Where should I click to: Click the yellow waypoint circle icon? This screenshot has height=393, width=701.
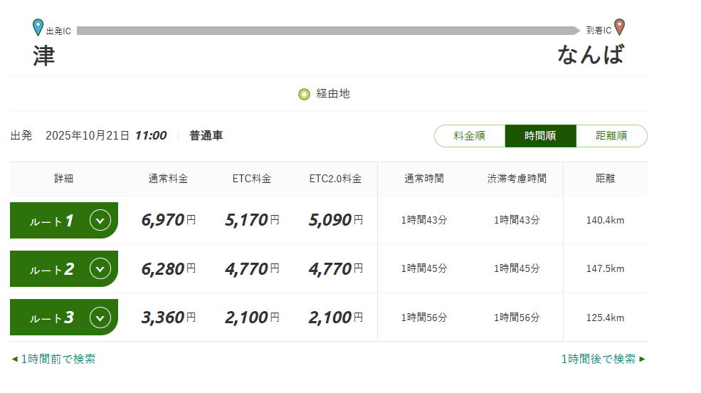tap(304, 94)
